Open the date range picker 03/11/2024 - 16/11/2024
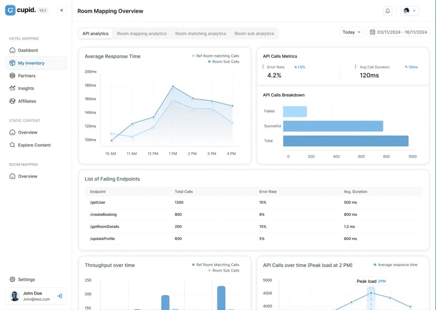The width and height of the screenshot is (436, 310). click(x=398, y=32)
